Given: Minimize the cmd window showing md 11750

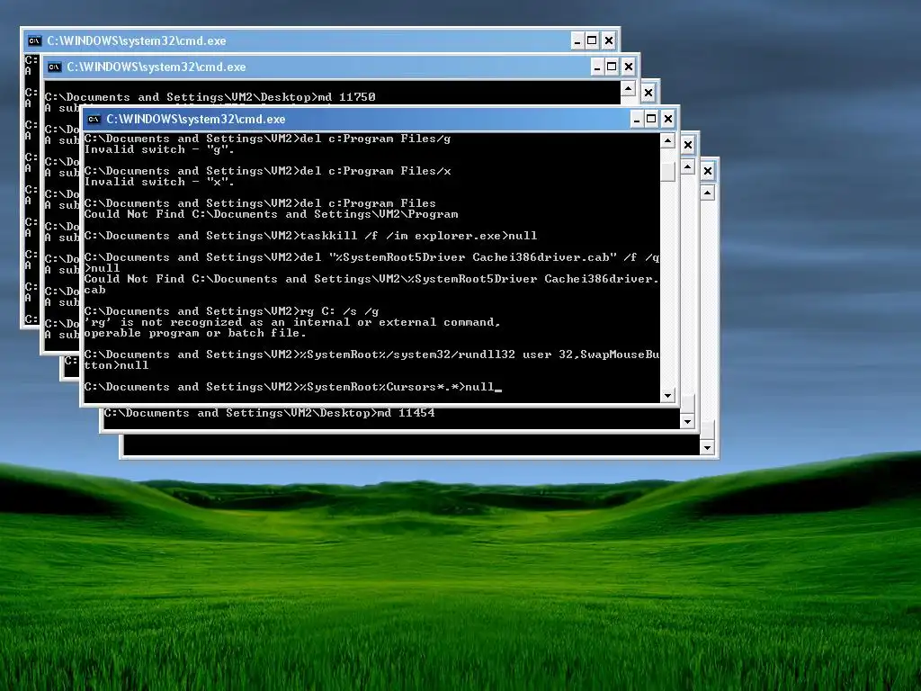Looking at the screenshot, I should coord(597,67).
